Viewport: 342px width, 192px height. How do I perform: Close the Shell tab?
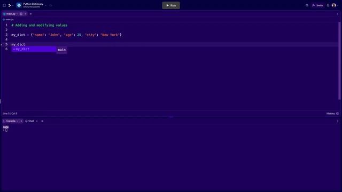point(37,121)
